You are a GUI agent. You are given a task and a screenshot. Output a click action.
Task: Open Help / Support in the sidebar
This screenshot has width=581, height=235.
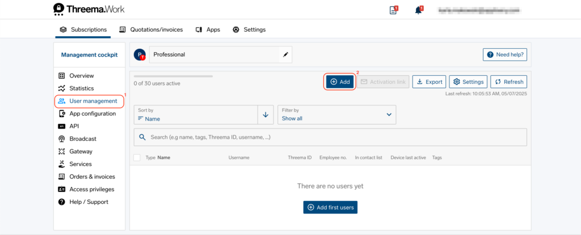[x=83, y=202]
